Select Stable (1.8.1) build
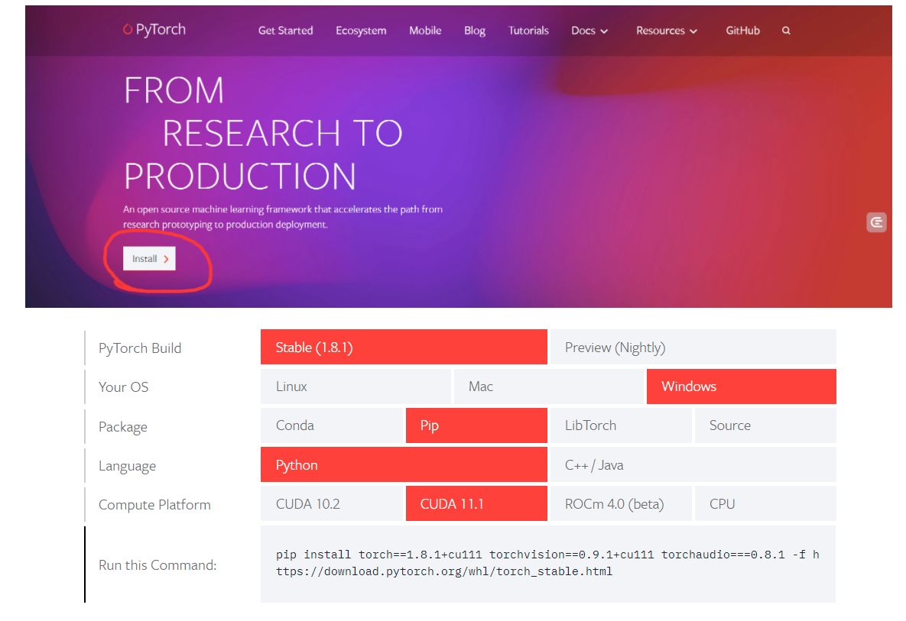Screen dimensions: 906x621 click(404, 347)
